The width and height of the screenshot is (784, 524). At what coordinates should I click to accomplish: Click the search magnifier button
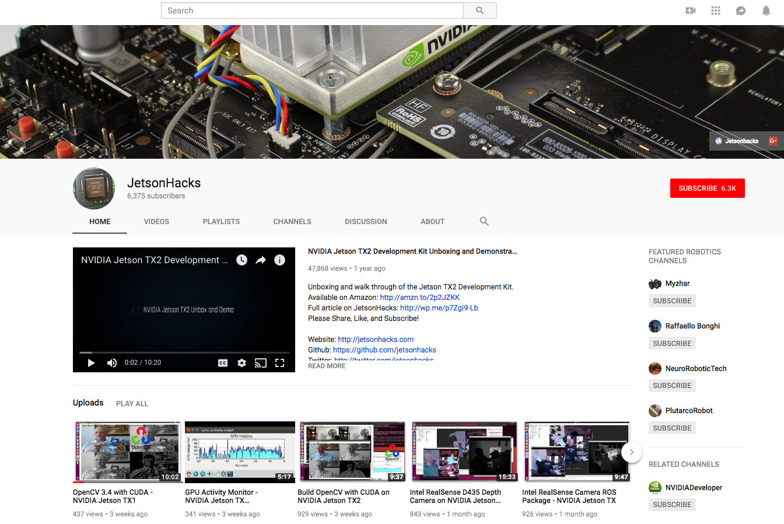point(480,11)
